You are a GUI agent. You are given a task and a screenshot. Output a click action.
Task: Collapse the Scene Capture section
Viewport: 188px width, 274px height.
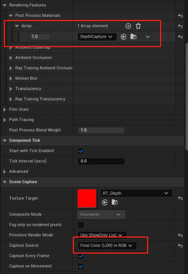5,182
